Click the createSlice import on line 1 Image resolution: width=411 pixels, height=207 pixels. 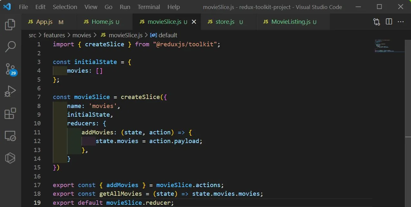click(105, 44)
